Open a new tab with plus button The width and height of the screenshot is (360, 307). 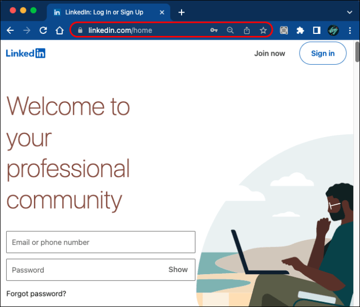pos(182,12)
